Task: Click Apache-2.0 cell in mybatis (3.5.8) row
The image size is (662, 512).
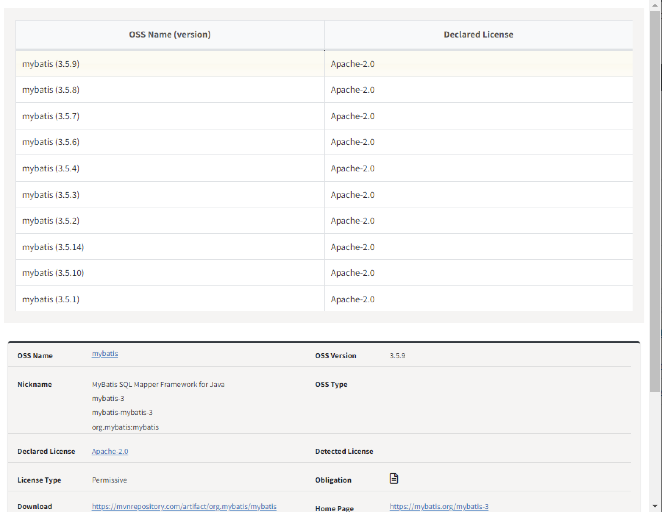Action: click(x=478, y=90)
